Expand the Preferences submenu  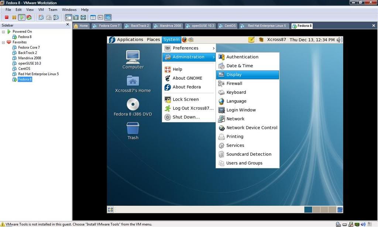point(189,48)
